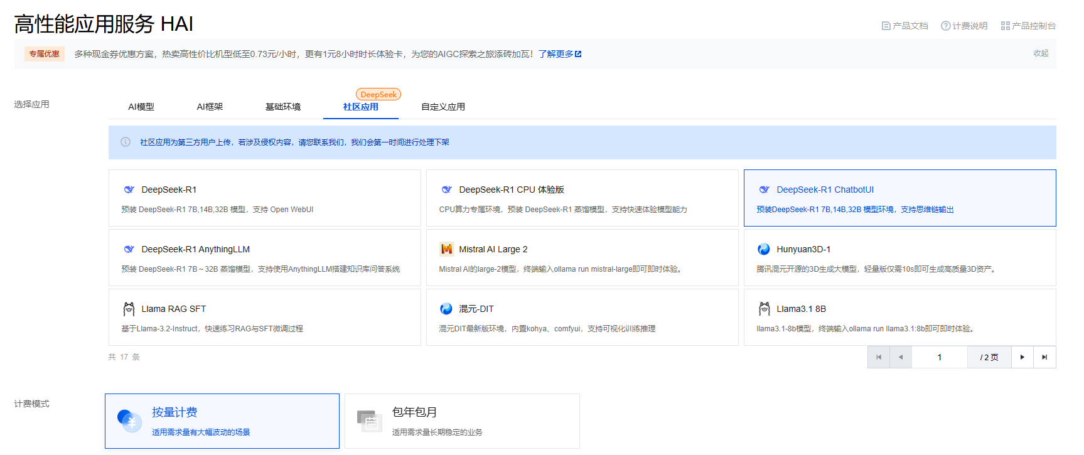Select the 按量计费 billing mode
Screen dimensions: 1084x455
[222, 421]
